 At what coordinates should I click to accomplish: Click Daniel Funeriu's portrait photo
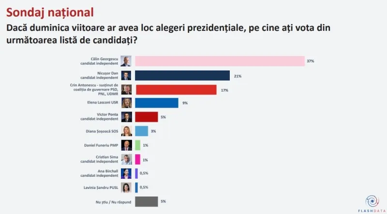[x=126, y=145]
